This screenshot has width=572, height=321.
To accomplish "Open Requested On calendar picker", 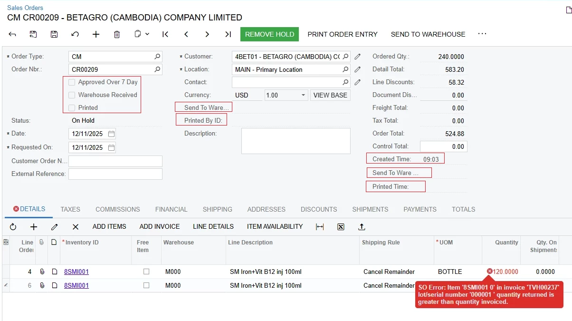I will [111, 147].
